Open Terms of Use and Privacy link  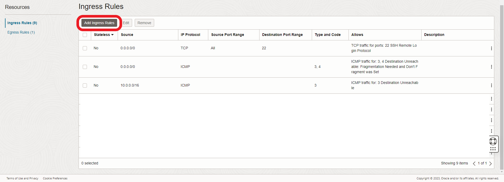coord(22,178)
